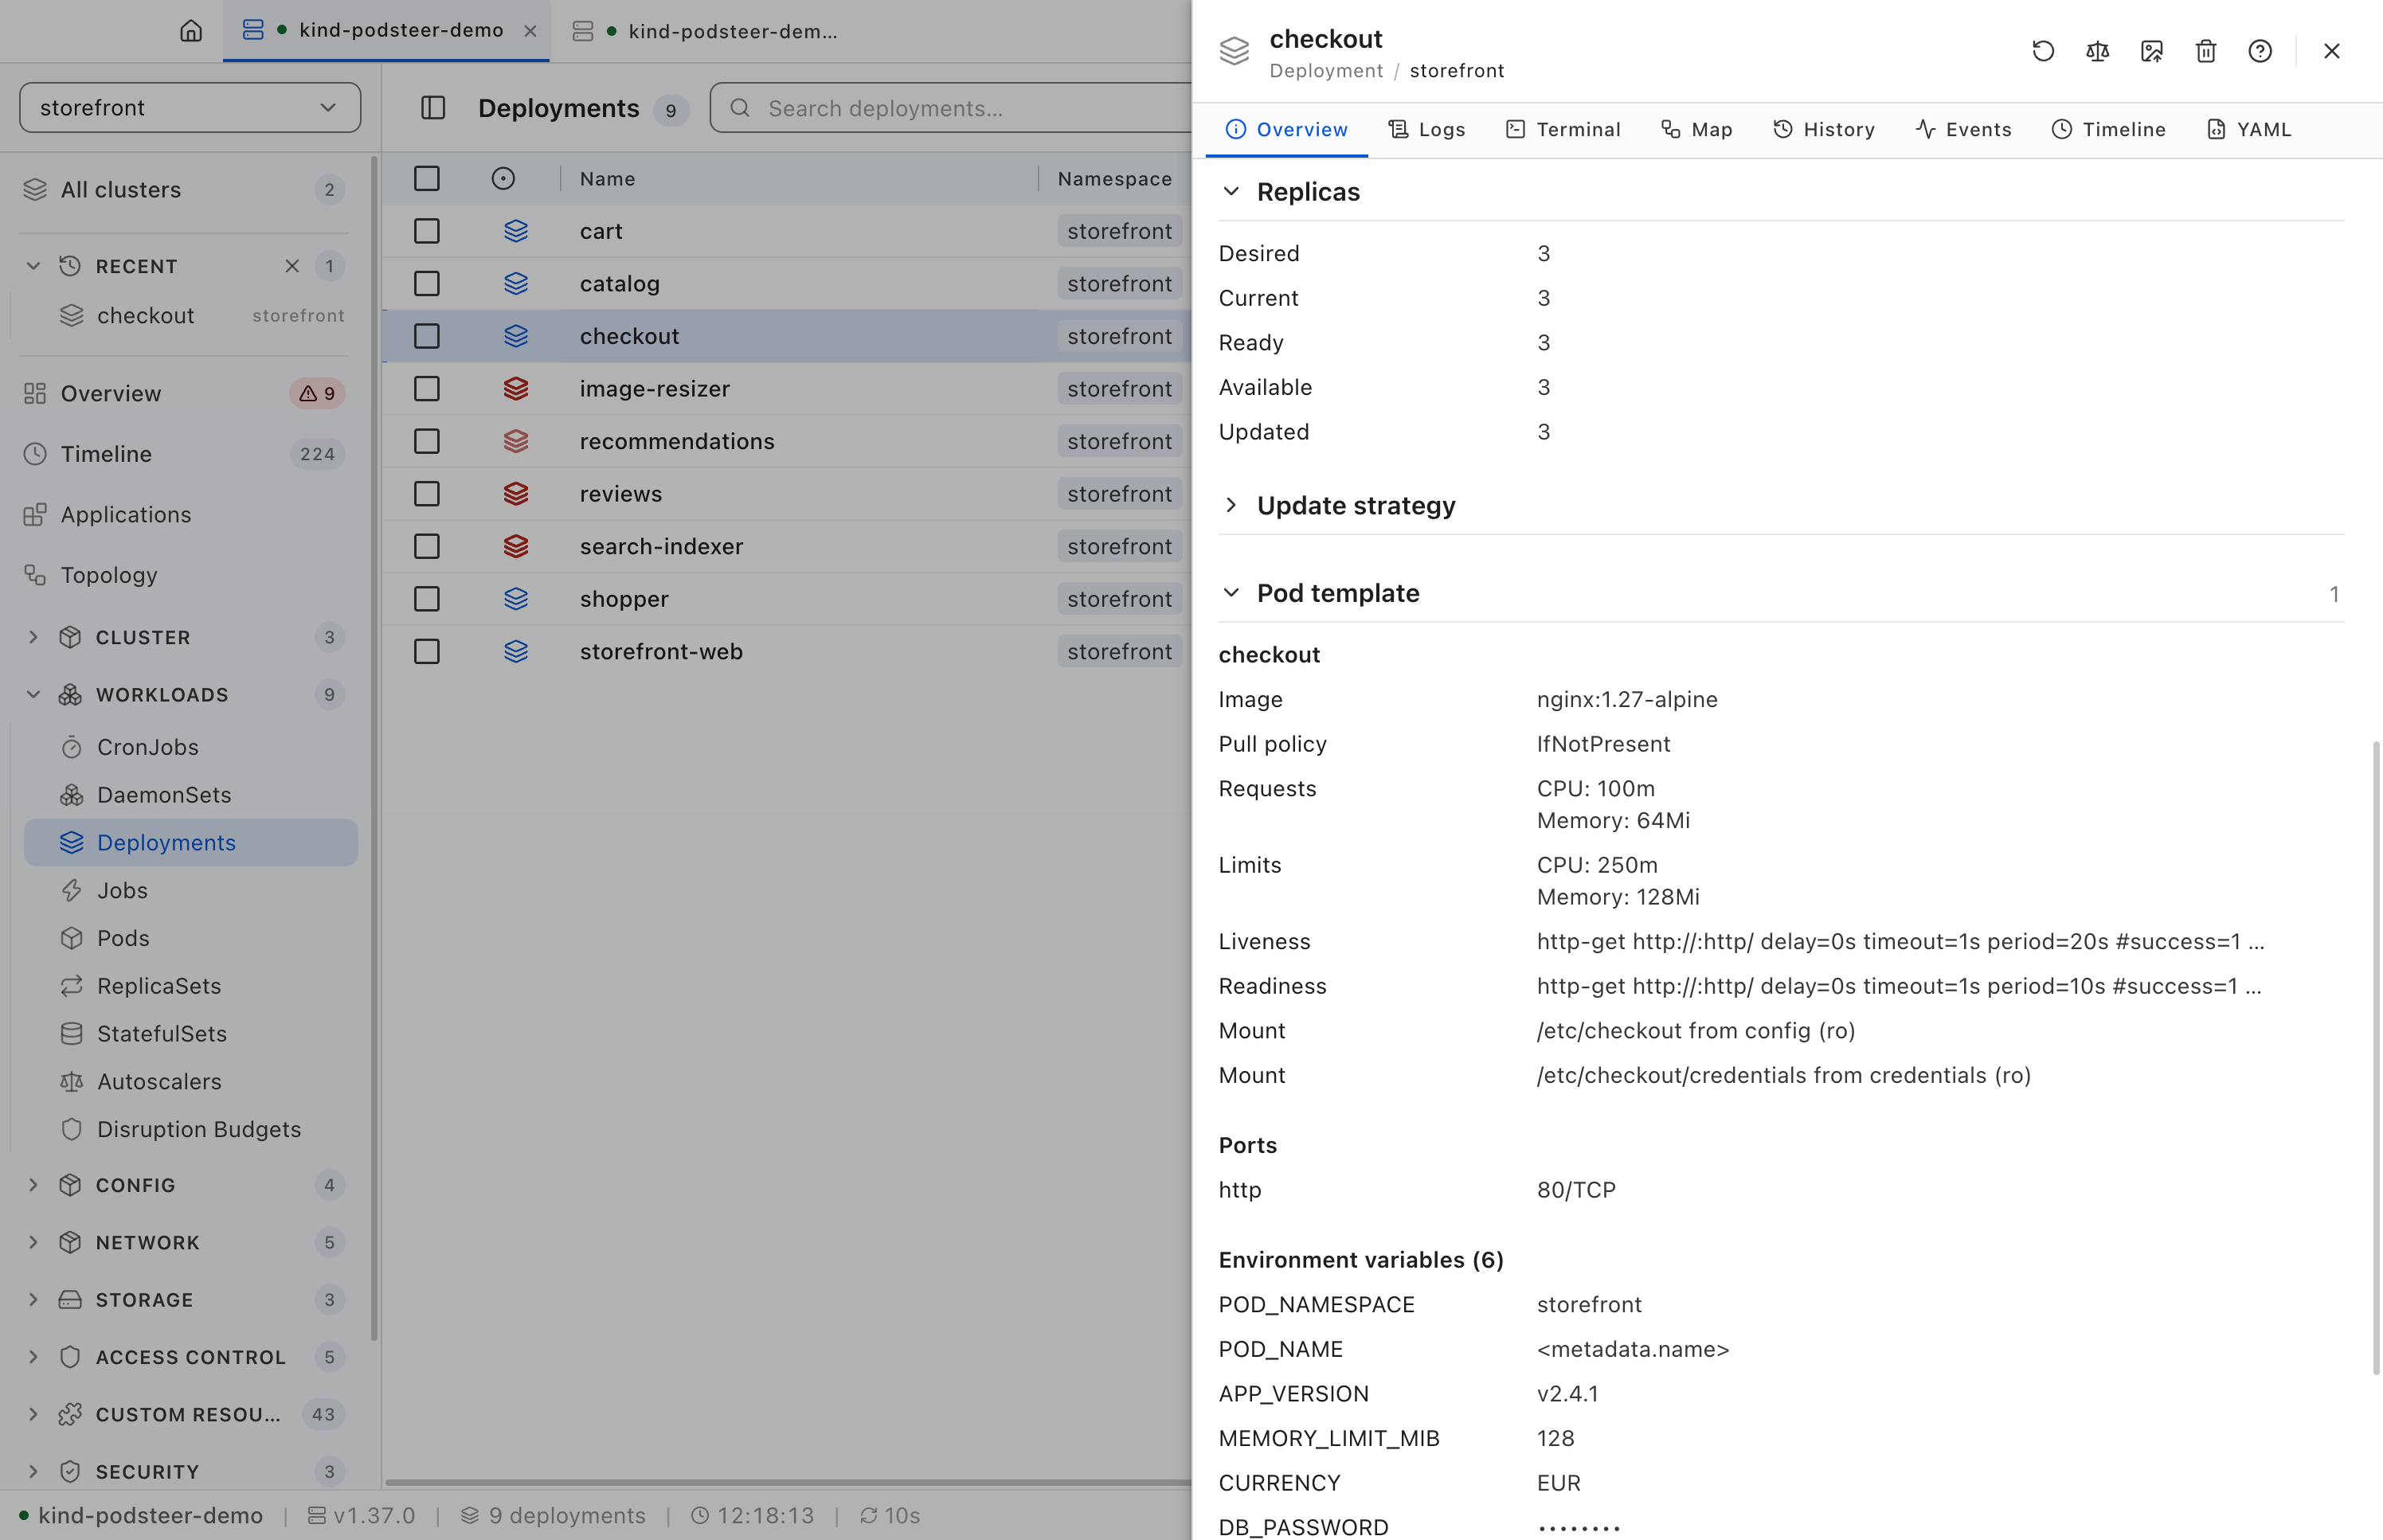Open the second kind-podsteer-dem… tab
The image size is (2383, 1540).
pyautogui.click(x=705, y=31)
